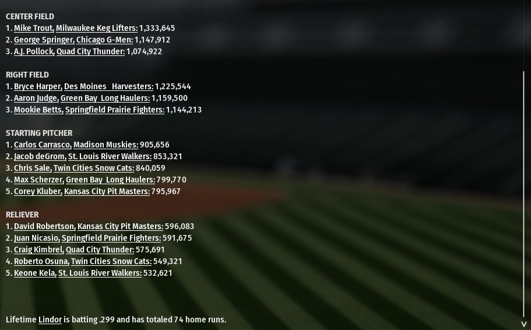Click the Jacob deGrom link
The image size is (531, 330).
click(x=40, y=156)
